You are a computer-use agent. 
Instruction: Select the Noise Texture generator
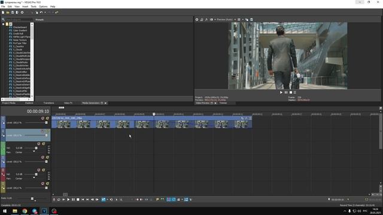(x=20, y=40)
